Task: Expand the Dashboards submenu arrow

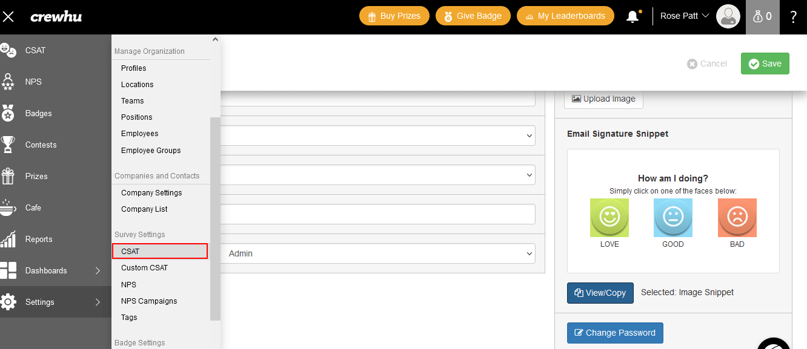Action: (x=98, y=270)
